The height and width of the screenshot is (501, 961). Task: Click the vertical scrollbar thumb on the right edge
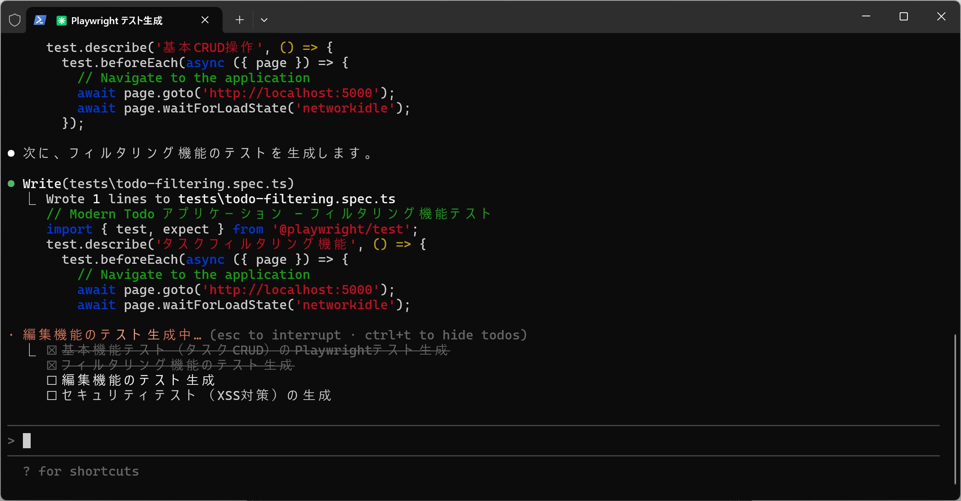[x=956, y=409]
